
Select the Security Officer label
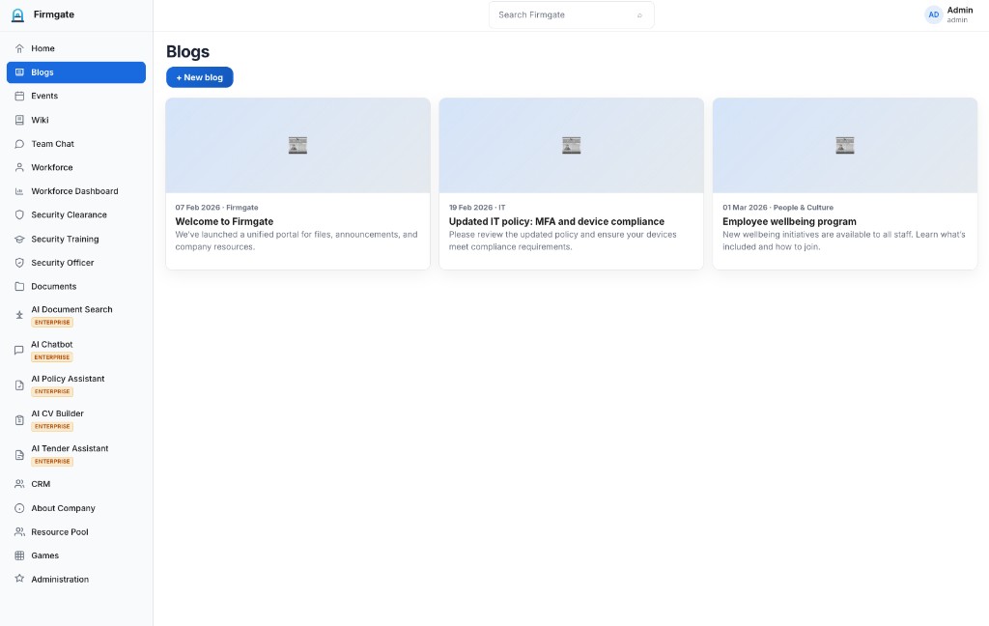[x=63, y=263]
